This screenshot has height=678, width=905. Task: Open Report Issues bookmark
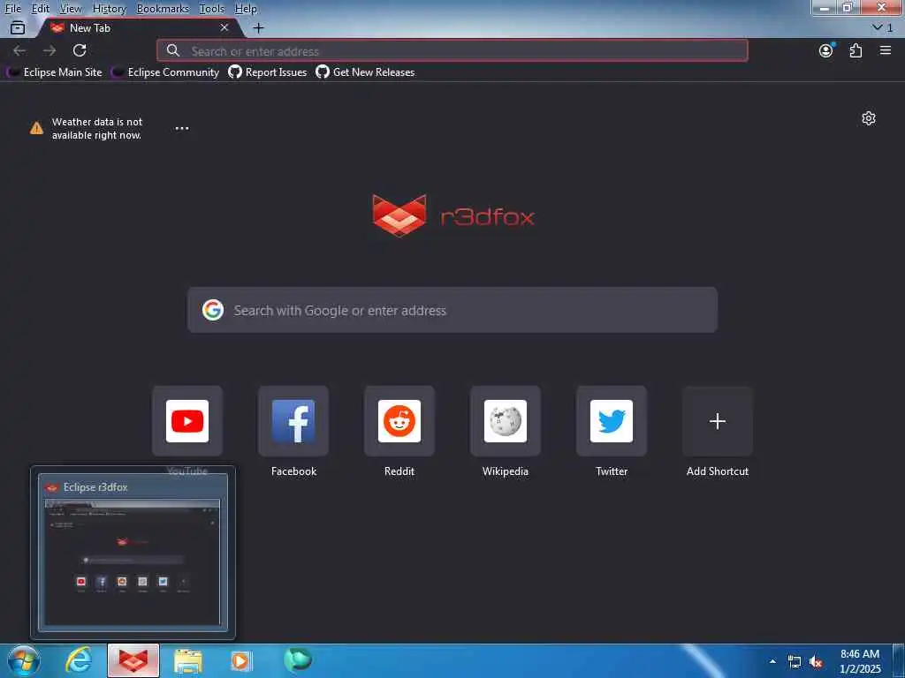267,72
